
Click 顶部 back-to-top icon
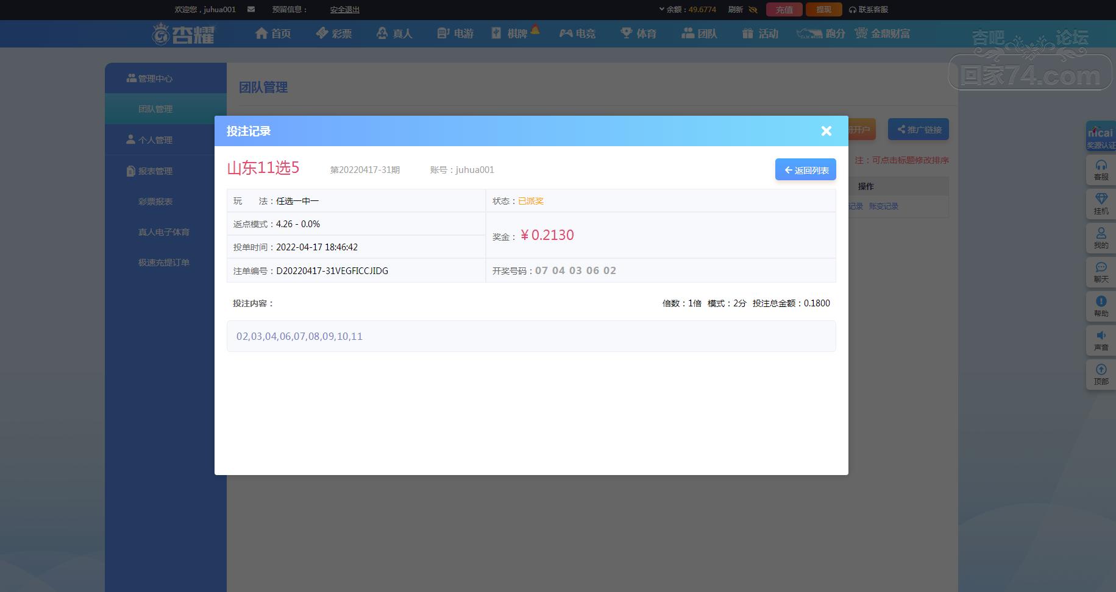pyautogui.click(x=1101, y=375)
